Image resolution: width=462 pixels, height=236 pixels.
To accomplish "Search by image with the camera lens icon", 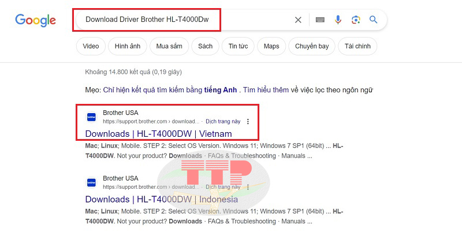I will (356, 20).
